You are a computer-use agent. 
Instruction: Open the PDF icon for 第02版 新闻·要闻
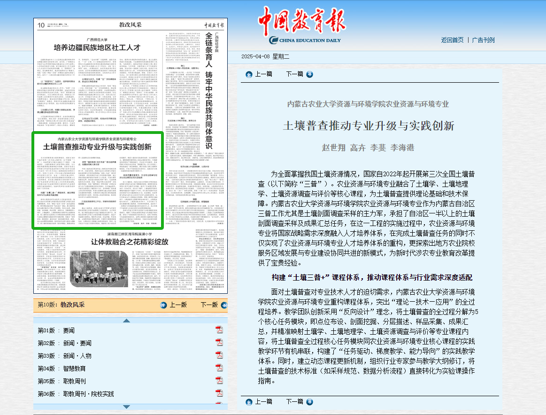(x=219, y=343)
